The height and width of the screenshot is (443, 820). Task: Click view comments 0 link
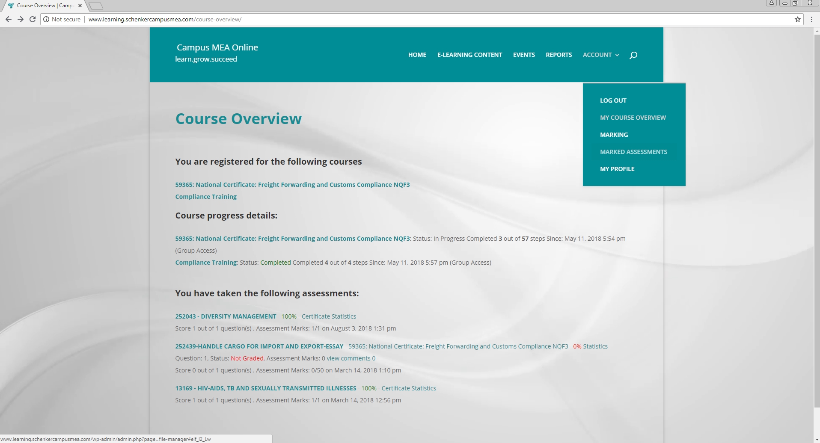[351, 358]
